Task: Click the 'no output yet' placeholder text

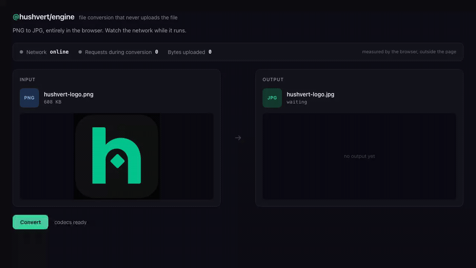Action: tap(359, 156)
